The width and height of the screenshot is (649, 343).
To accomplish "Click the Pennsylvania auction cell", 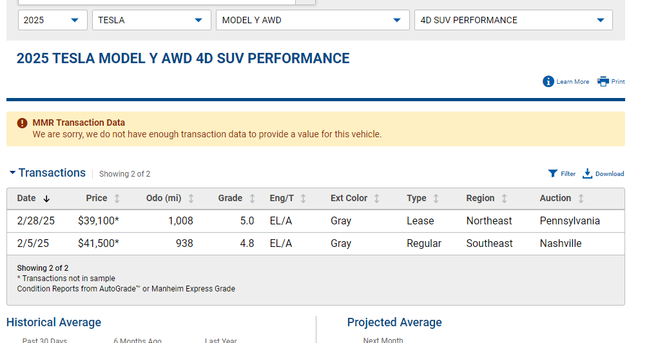I will pyautogui.click(x=570, y=220).
